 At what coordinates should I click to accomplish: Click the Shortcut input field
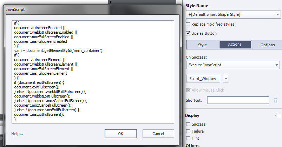pyautogui.click(x=238, y=100)
